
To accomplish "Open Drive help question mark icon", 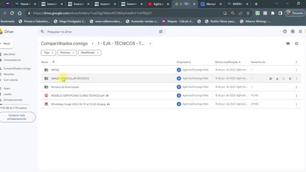I will click(285, 32).
